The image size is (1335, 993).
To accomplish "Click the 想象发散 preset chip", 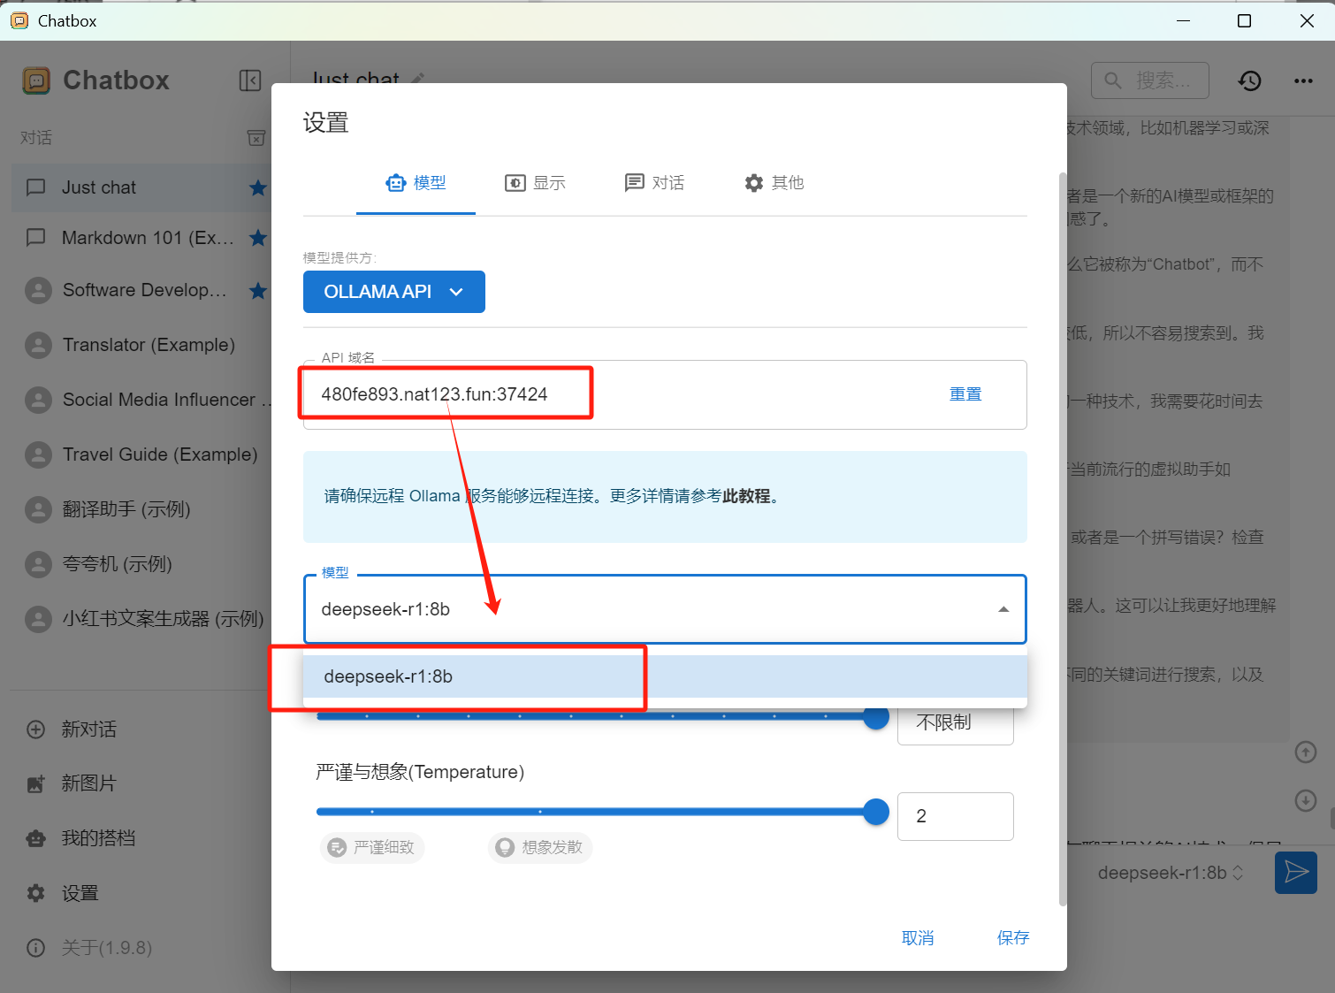I will (x=540, y=847).
